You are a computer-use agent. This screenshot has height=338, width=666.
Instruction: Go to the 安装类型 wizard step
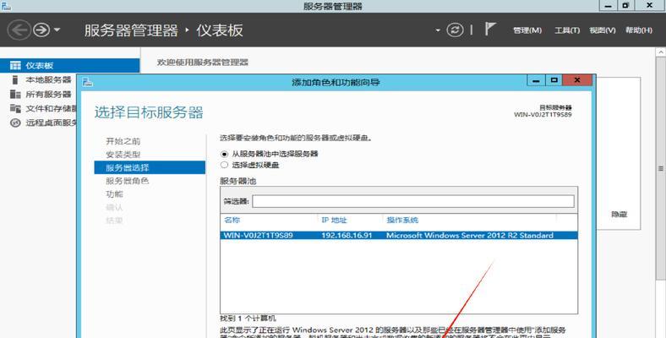click(x=123, y=155)
